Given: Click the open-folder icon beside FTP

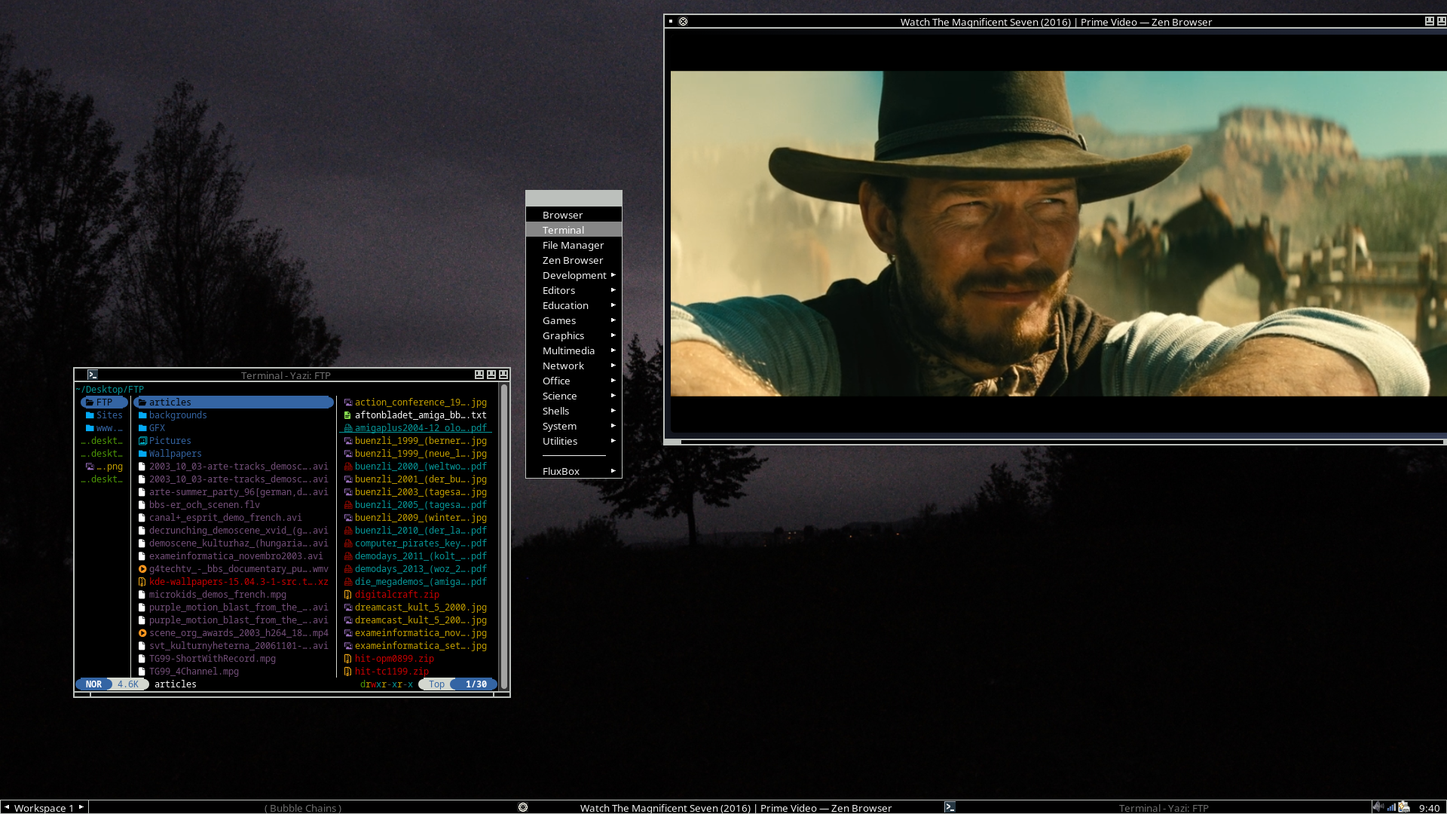Looking at the screenshot, I should pyautogui.click(x=90, y=402).
